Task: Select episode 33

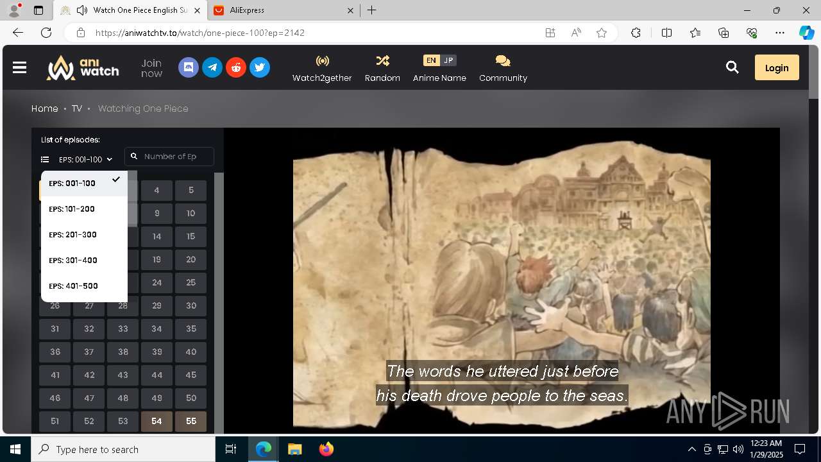Action: pyautogui.click(x=123, y=329)
